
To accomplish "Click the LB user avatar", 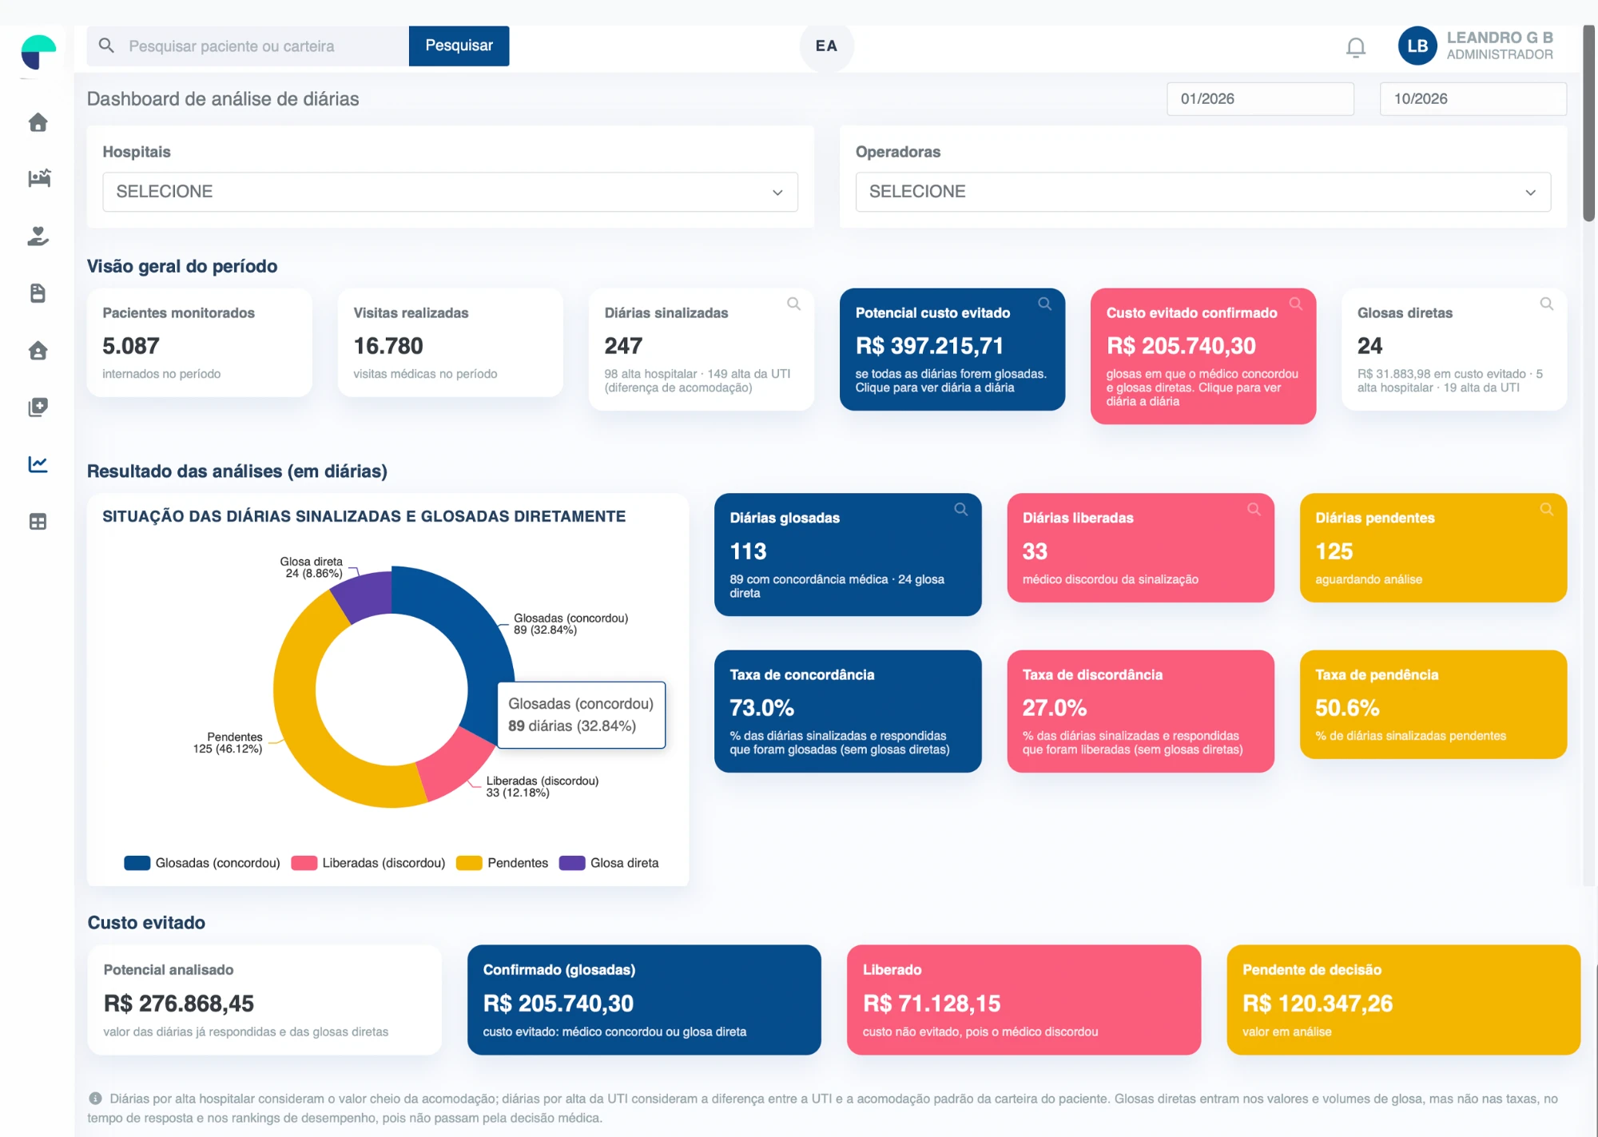I will coord(1417,46).
